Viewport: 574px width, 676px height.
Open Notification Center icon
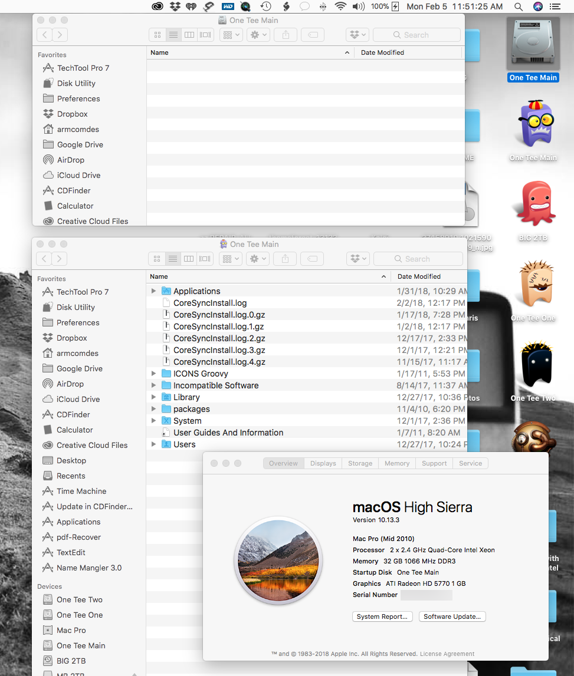[555, 6]
